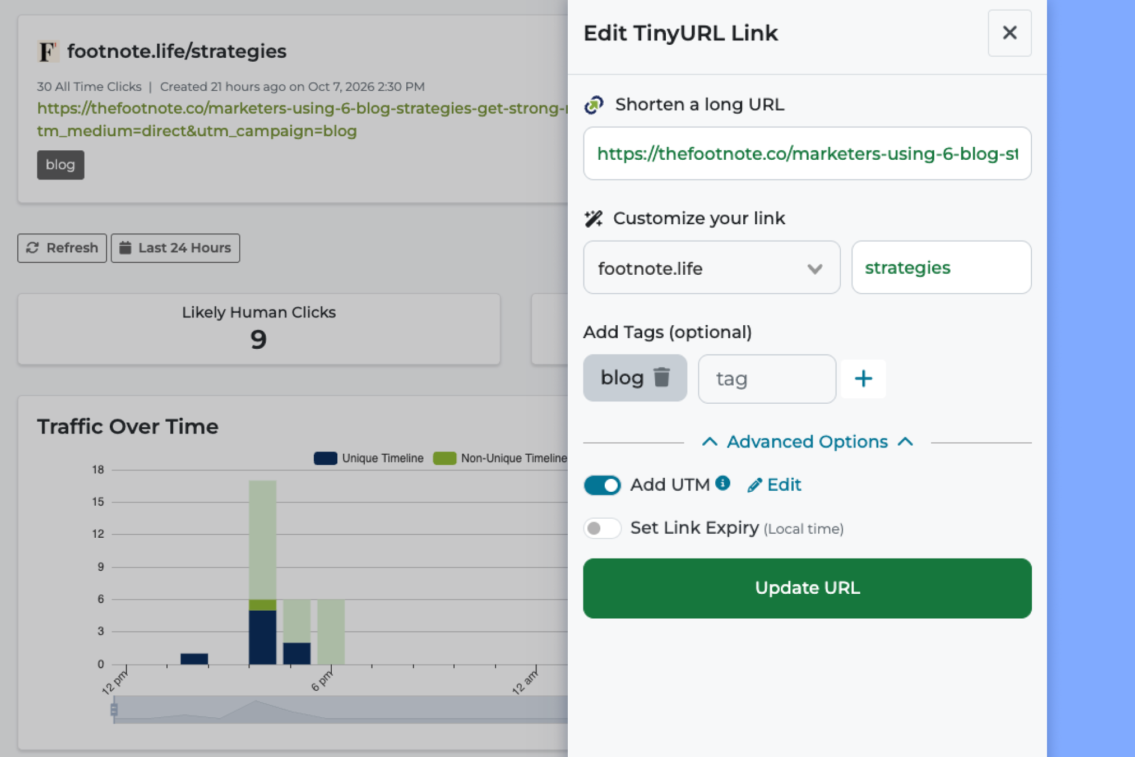The width and height of the screenshot is (1135, 757).
Task: Delete the blog tag via trash icon
Action: 662,377
